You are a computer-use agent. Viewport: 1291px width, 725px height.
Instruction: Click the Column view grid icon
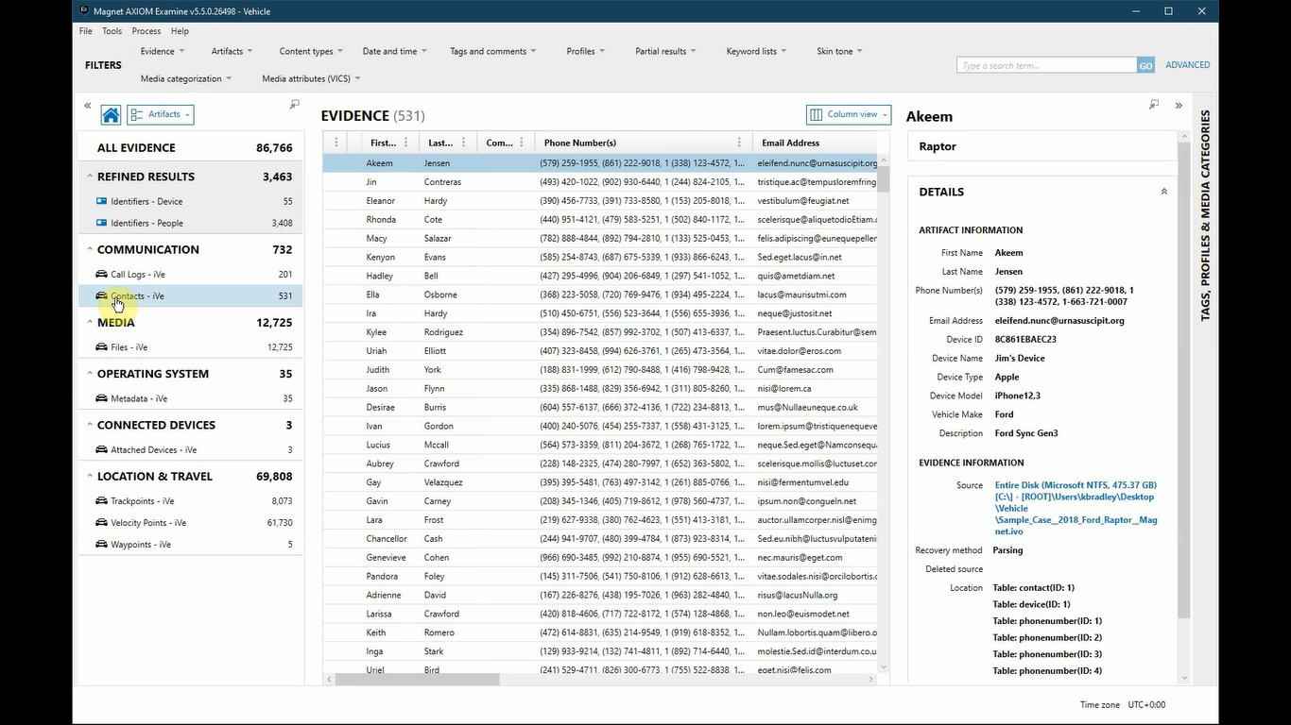[816, 114]
